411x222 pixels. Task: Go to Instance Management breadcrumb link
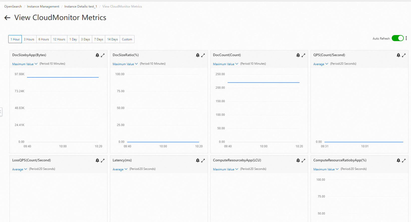point(43,7)
